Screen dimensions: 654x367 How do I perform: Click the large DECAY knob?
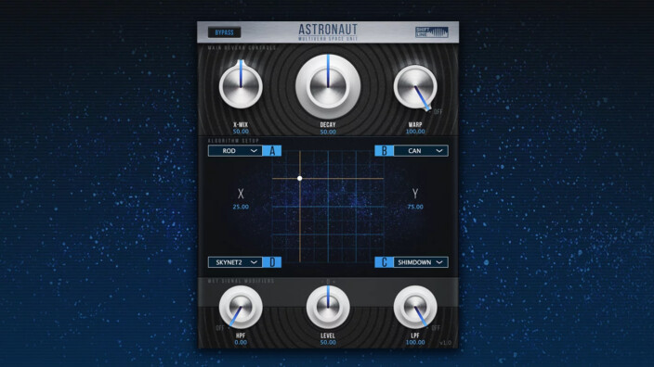pos(328,86)
